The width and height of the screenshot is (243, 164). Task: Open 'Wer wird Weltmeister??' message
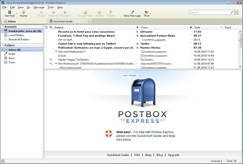point(72,52)
